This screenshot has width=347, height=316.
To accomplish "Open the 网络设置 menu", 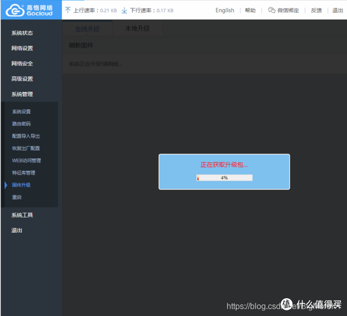I will click(x=22, y=48).
